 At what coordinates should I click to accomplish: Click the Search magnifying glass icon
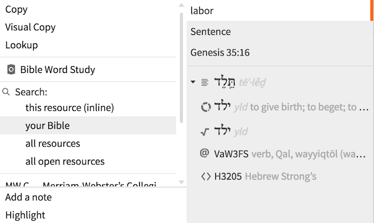(6, 92)
